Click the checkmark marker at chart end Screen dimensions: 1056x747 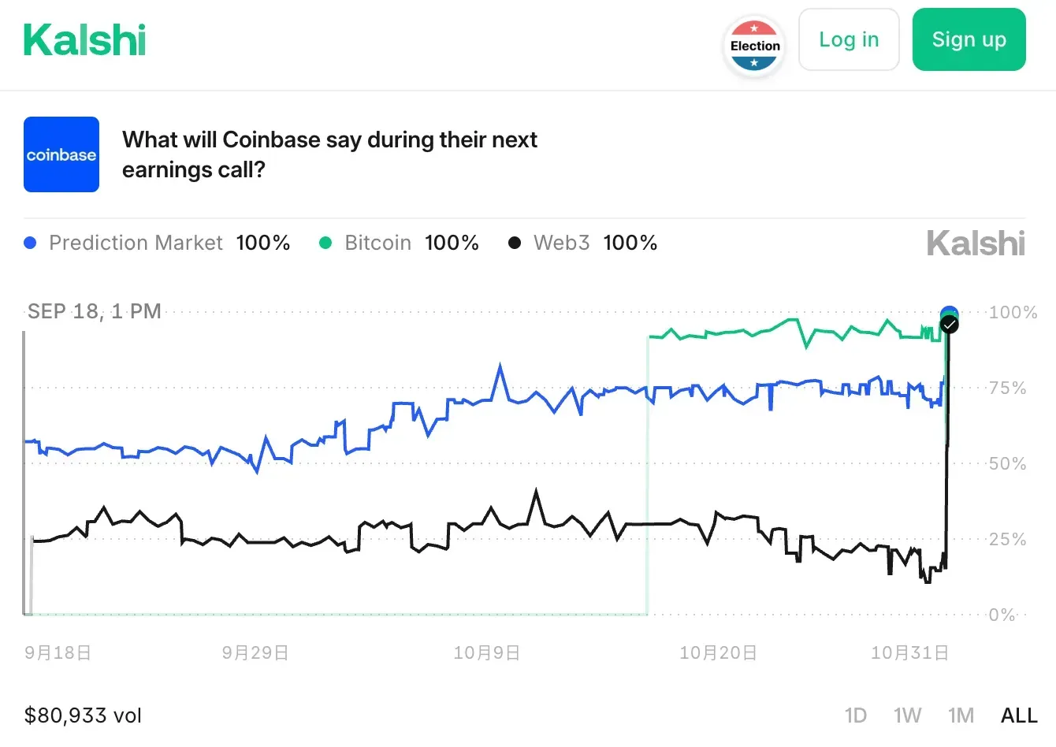pyautogui.click(x=950, y=325)
